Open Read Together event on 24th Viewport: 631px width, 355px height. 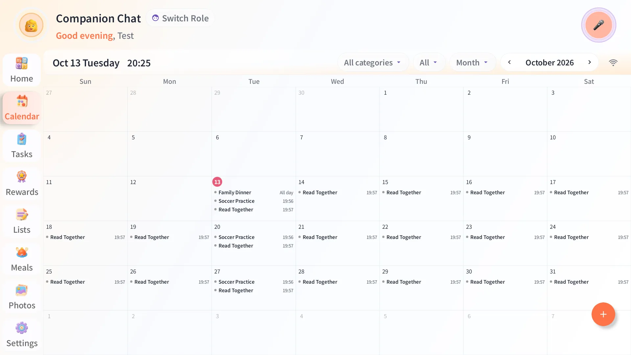pos(589,237)
